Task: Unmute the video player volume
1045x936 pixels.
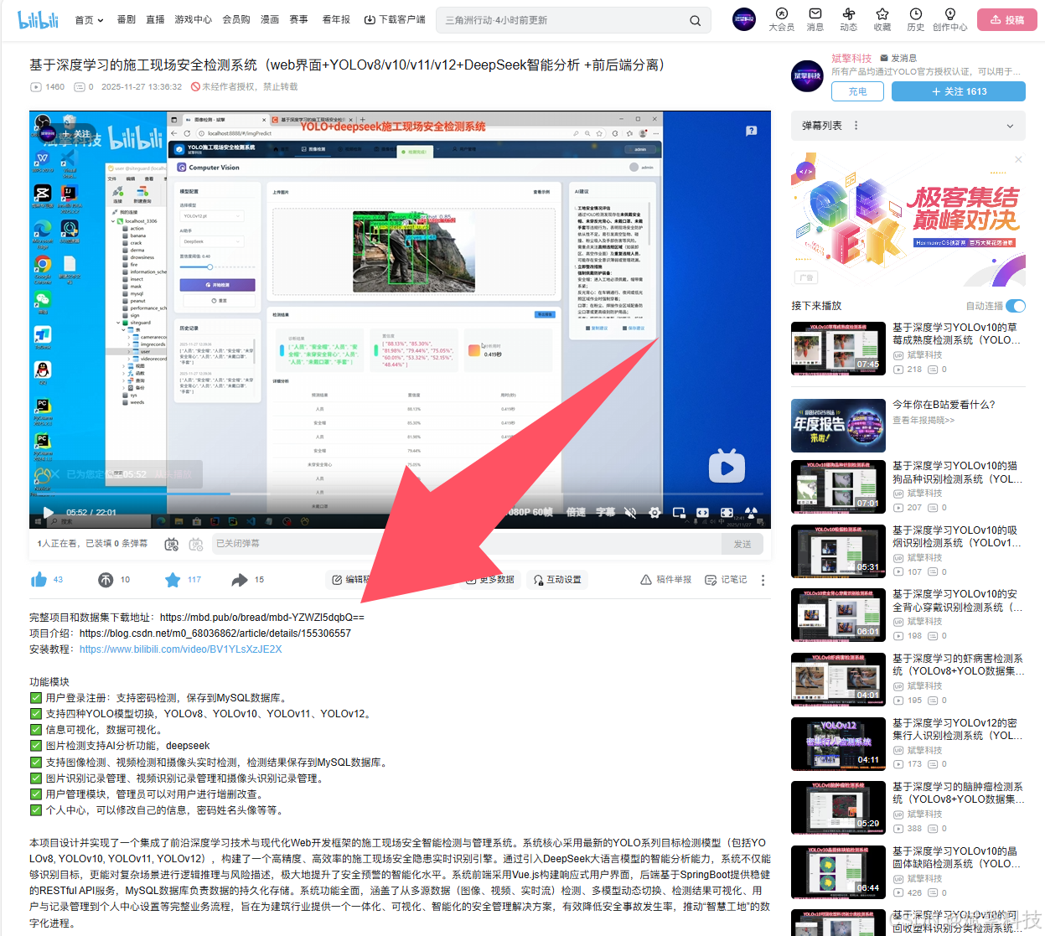Action: 630,512
